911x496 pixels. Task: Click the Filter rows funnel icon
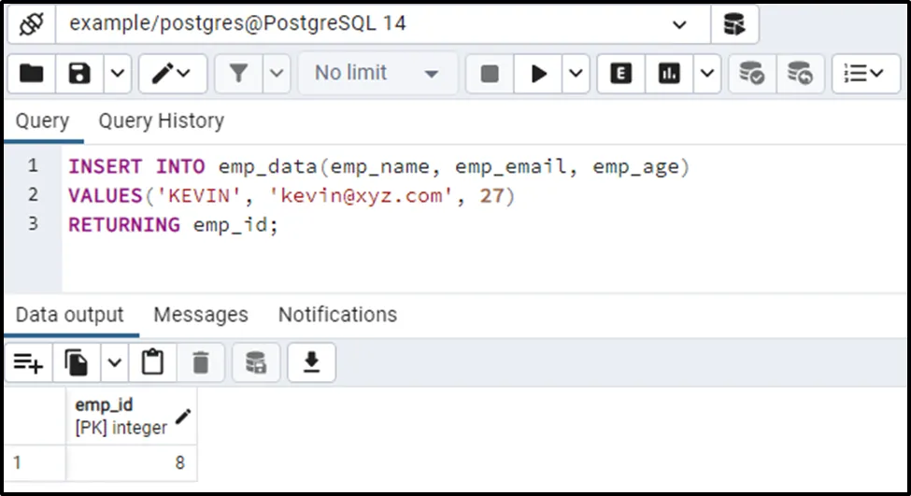tap(238, 74)
